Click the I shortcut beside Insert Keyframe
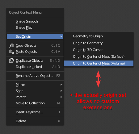Viewport: 139px width, 134px height. click(59, 112)
